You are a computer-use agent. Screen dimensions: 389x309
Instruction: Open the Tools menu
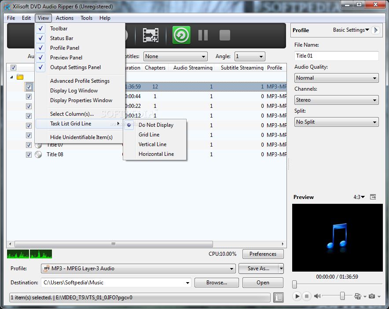pyautogui.click(x=86, y=18)
